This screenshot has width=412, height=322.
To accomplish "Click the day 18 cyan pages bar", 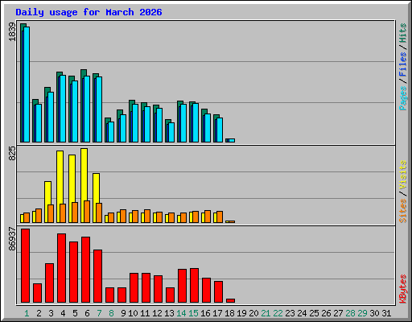I will [232, 140].
